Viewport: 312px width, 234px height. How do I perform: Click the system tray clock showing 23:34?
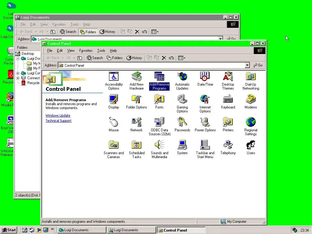[304, 230]
